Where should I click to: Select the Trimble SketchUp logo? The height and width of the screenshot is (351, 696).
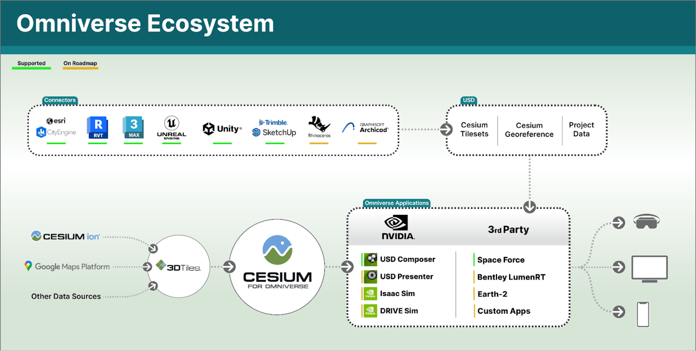(x=273, y=128)
